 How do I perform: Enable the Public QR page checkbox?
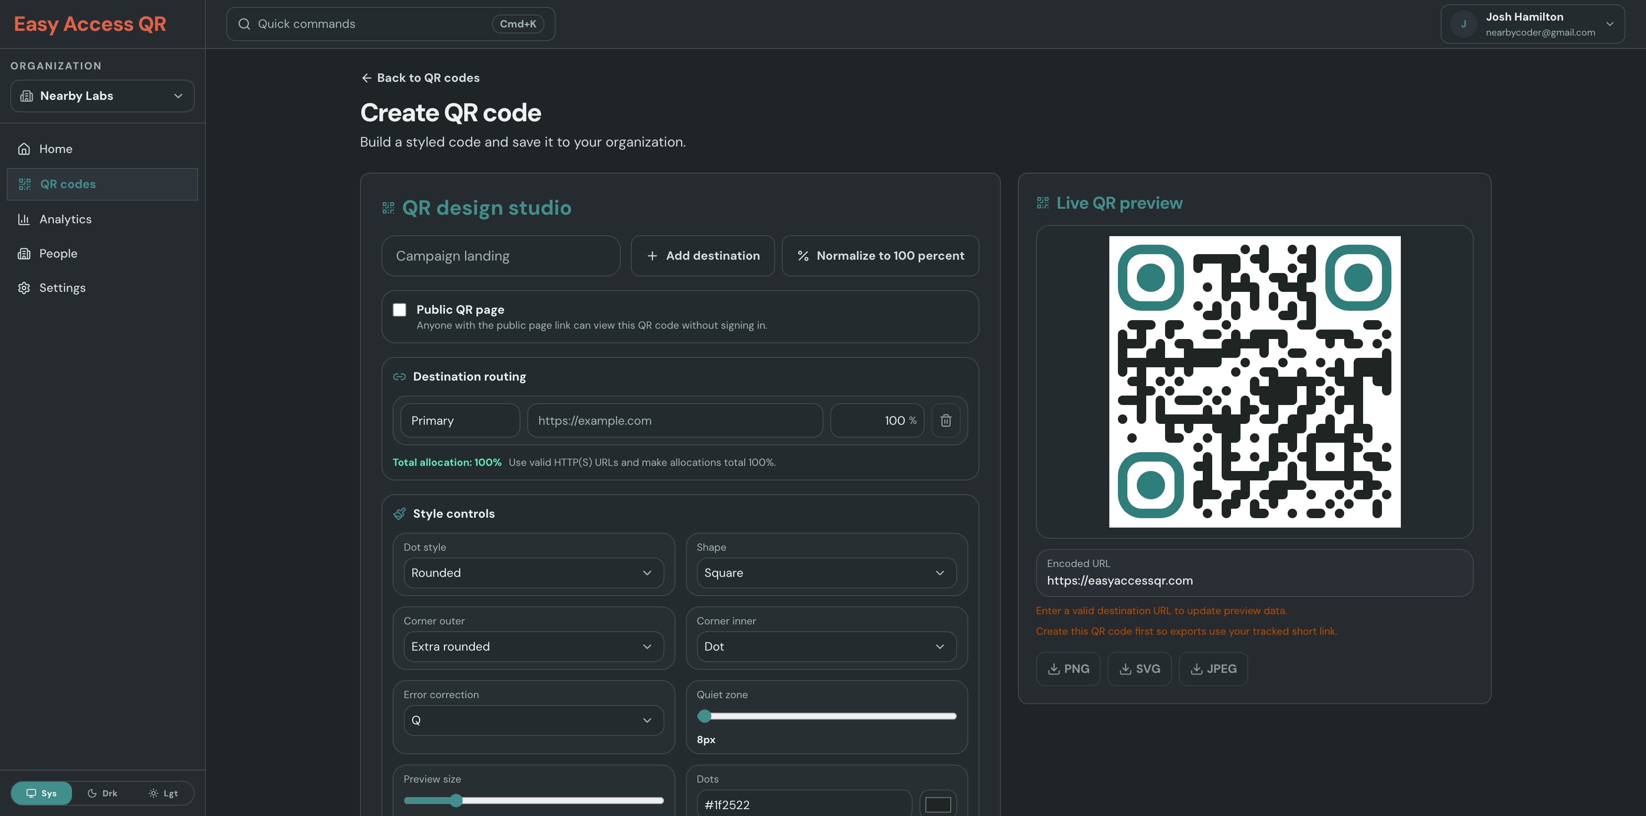pos(399,309)
